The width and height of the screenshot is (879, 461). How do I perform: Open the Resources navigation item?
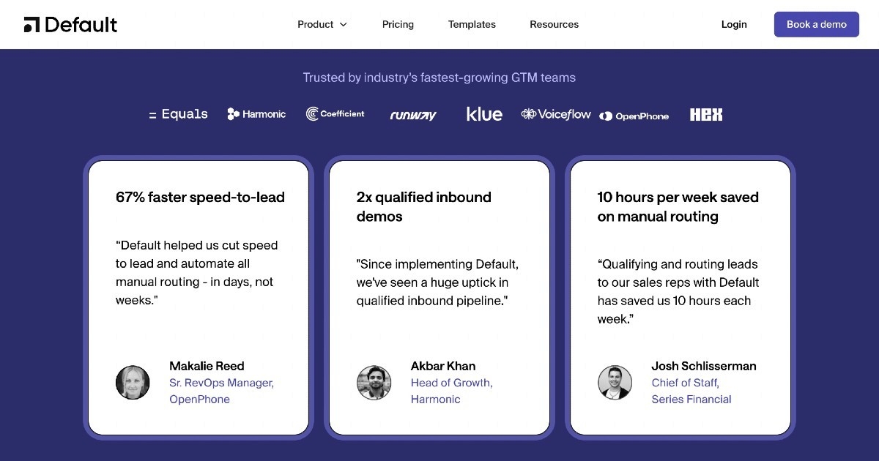click(554, 24)
